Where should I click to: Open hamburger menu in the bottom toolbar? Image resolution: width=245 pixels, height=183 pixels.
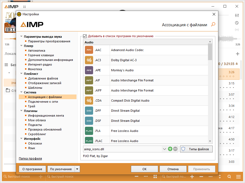pyautogui.click(x=238, y=176)
